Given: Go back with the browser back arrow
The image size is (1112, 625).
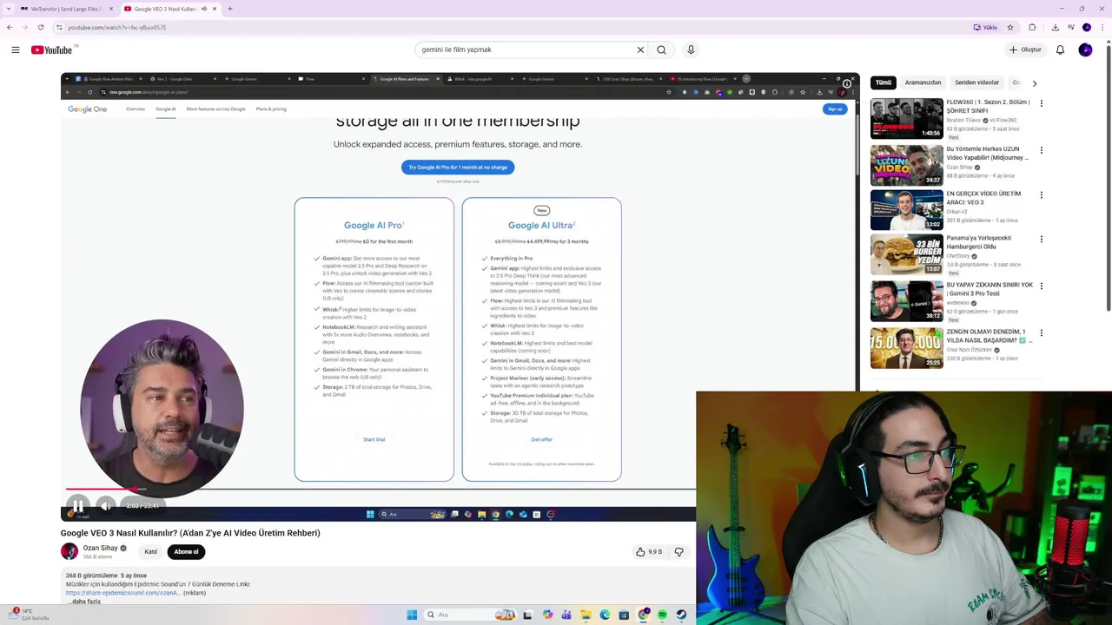Looking at the screenshot, I should point(10,27).
